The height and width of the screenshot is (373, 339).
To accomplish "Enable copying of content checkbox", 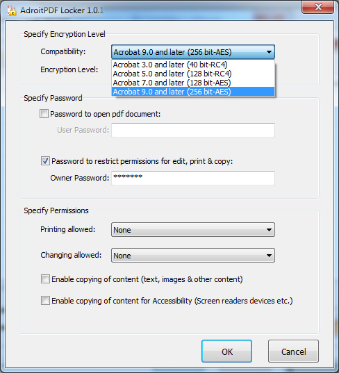I will coord(45,279).
